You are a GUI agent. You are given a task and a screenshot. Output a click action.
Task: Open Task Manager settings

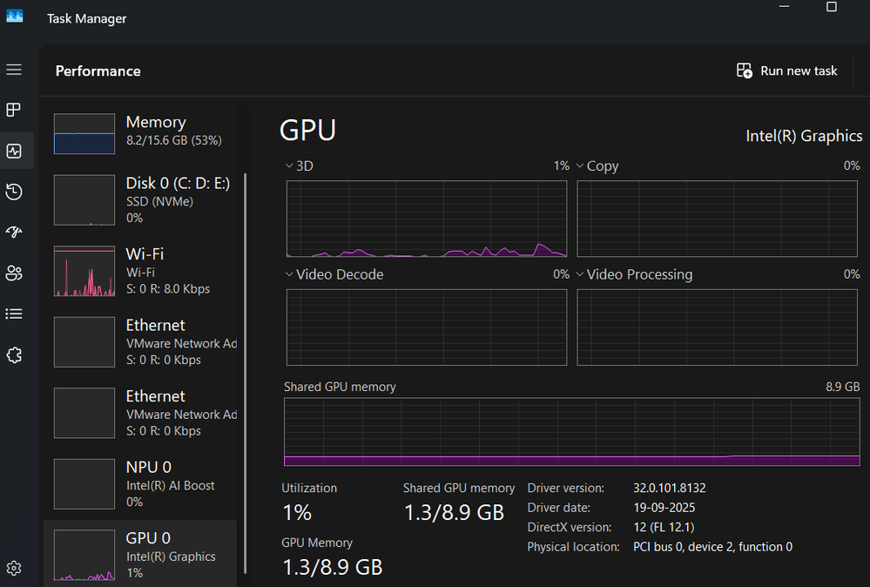coord(14,567)
